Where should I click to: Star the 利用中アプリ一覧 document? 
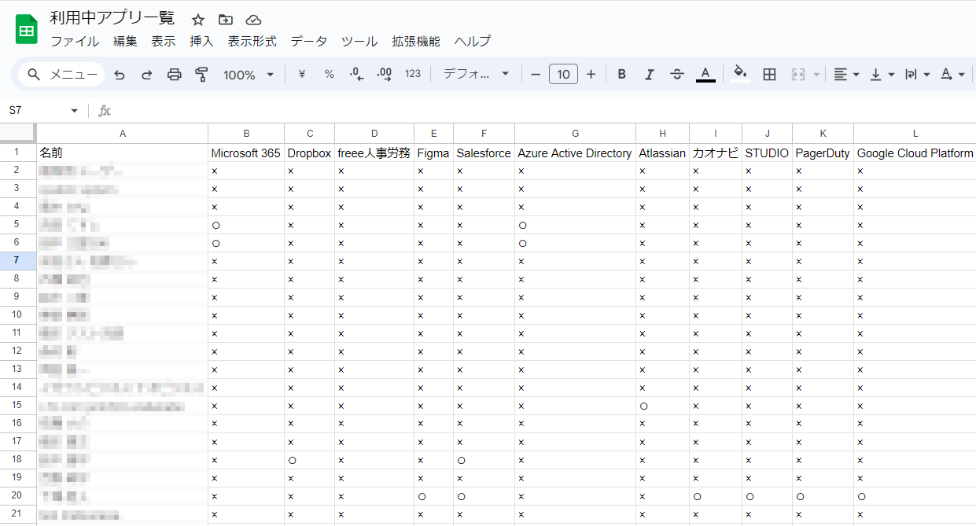pyautogui.click(x=198, y=20)
